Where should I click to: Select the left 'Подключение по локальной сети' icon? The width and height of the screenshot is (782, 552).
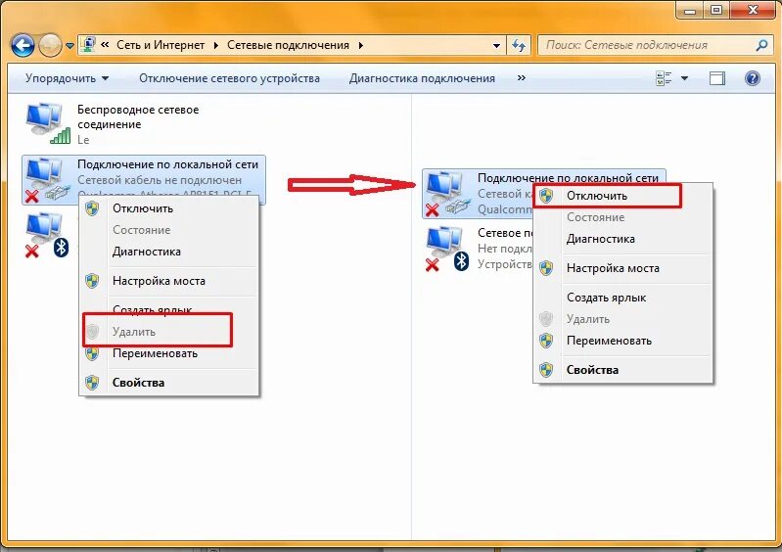(46, 179)
